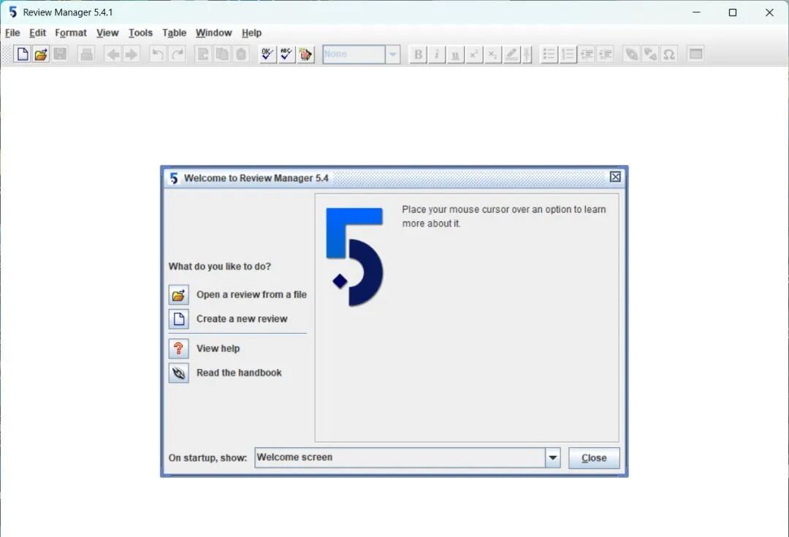The height and width of the screenshot is (537, 789).
Task: Run the spell check (ABC checkmark icon)
Action: (286, 54)
